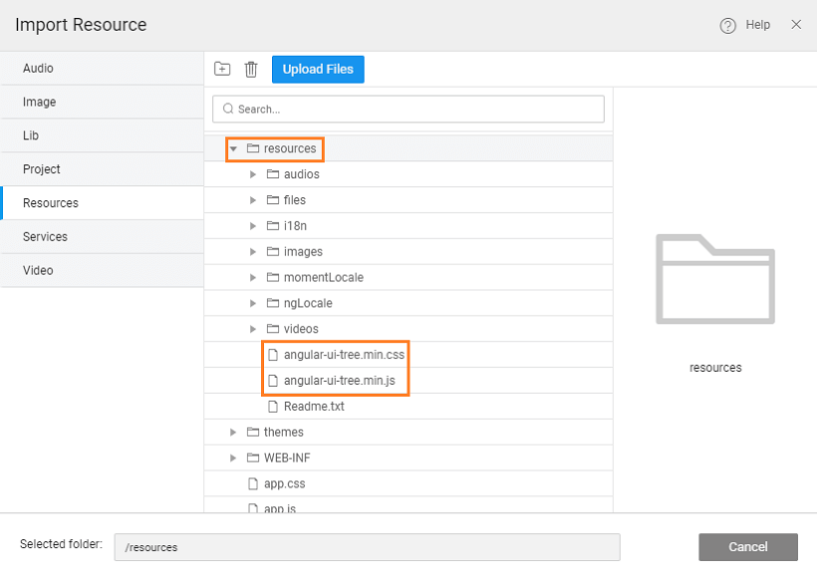Click the Cancel button
This screenshot has width=817, height=580.
coord(747,547)
